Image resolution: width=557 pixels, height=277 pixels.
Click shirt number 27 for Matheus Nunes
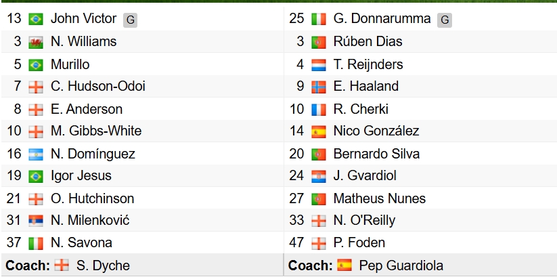[x=297, y=198]
